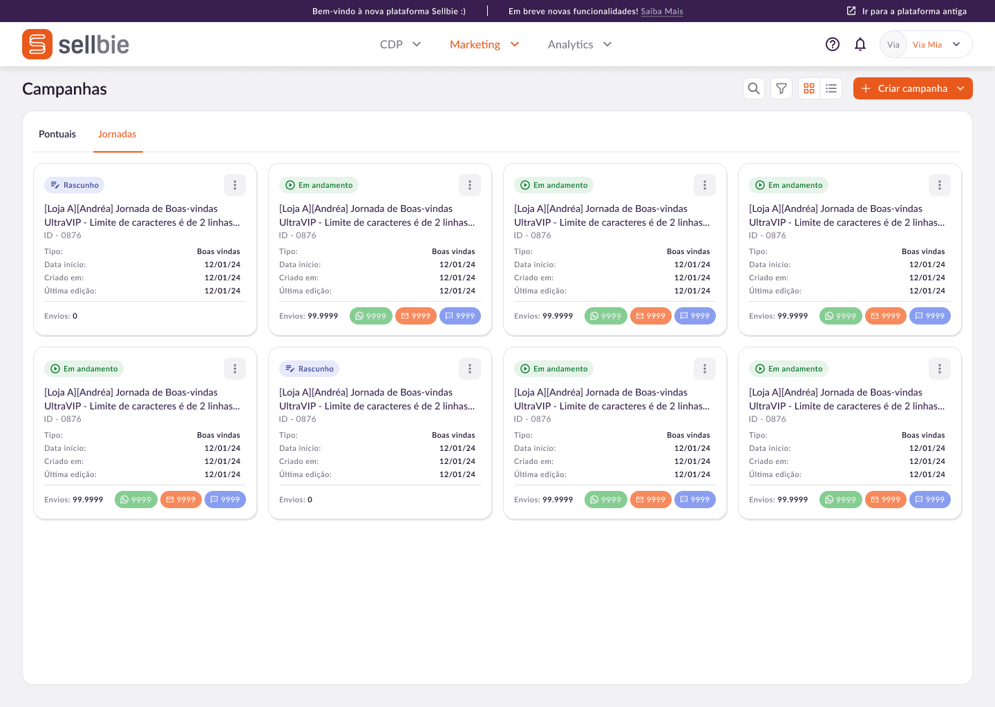This screenshot has width=995, height=707.
Task: Expand the CDP navigation menu
Action: [401, 44]
